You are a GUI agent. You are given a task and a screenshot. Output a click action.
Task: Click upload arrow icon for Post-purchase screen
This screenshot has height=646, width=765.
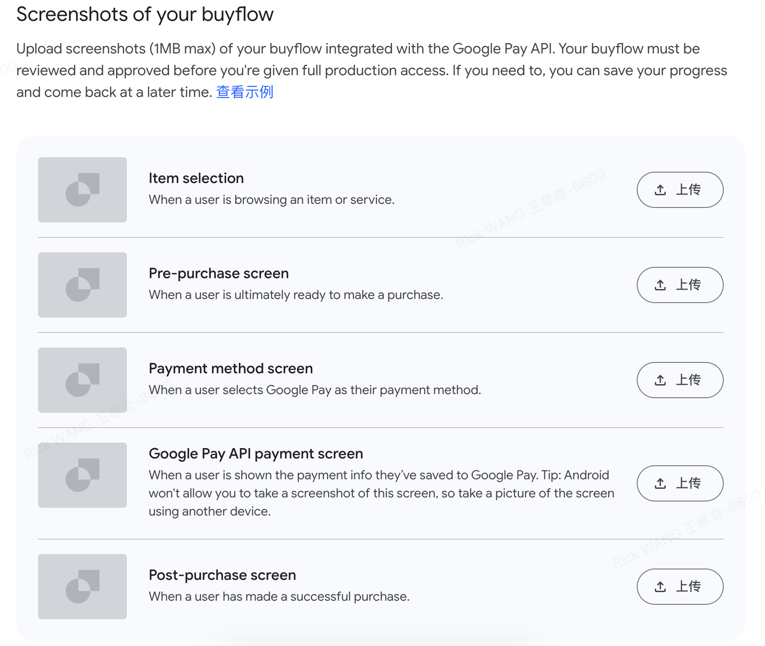coord(660,587)
